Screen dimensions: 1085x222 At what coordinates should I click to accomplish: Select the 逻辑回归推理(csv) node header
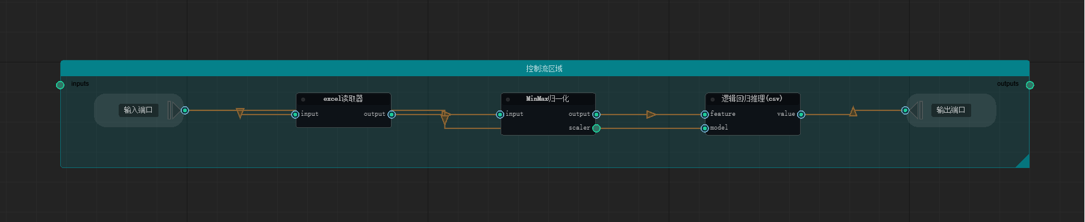753,99
